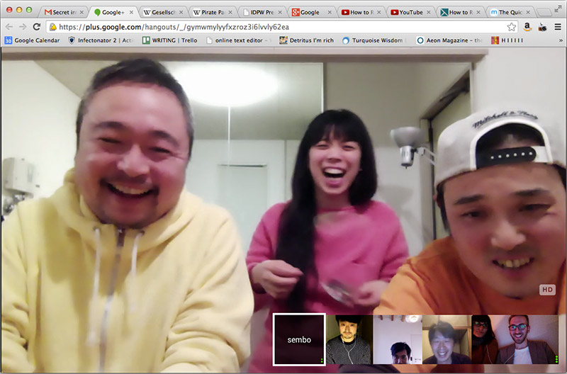567x374 pixels.
Task: Click the Amazon extension icon
Action: coord(528,27)
